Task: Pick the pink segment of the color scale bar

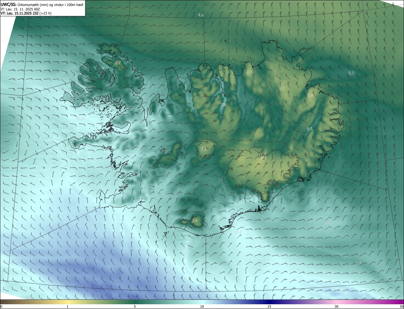Action: click(x=336, y=302)
